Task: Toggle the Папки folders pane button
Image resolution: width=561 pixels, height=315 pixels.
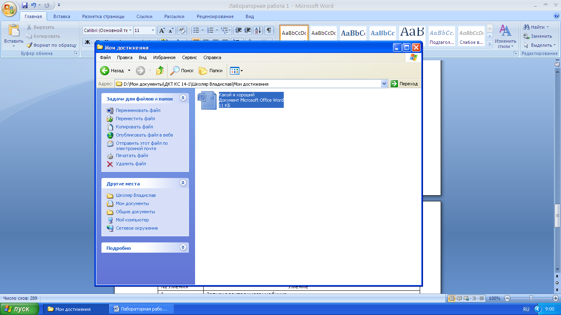Action: (x=211, y=71)
